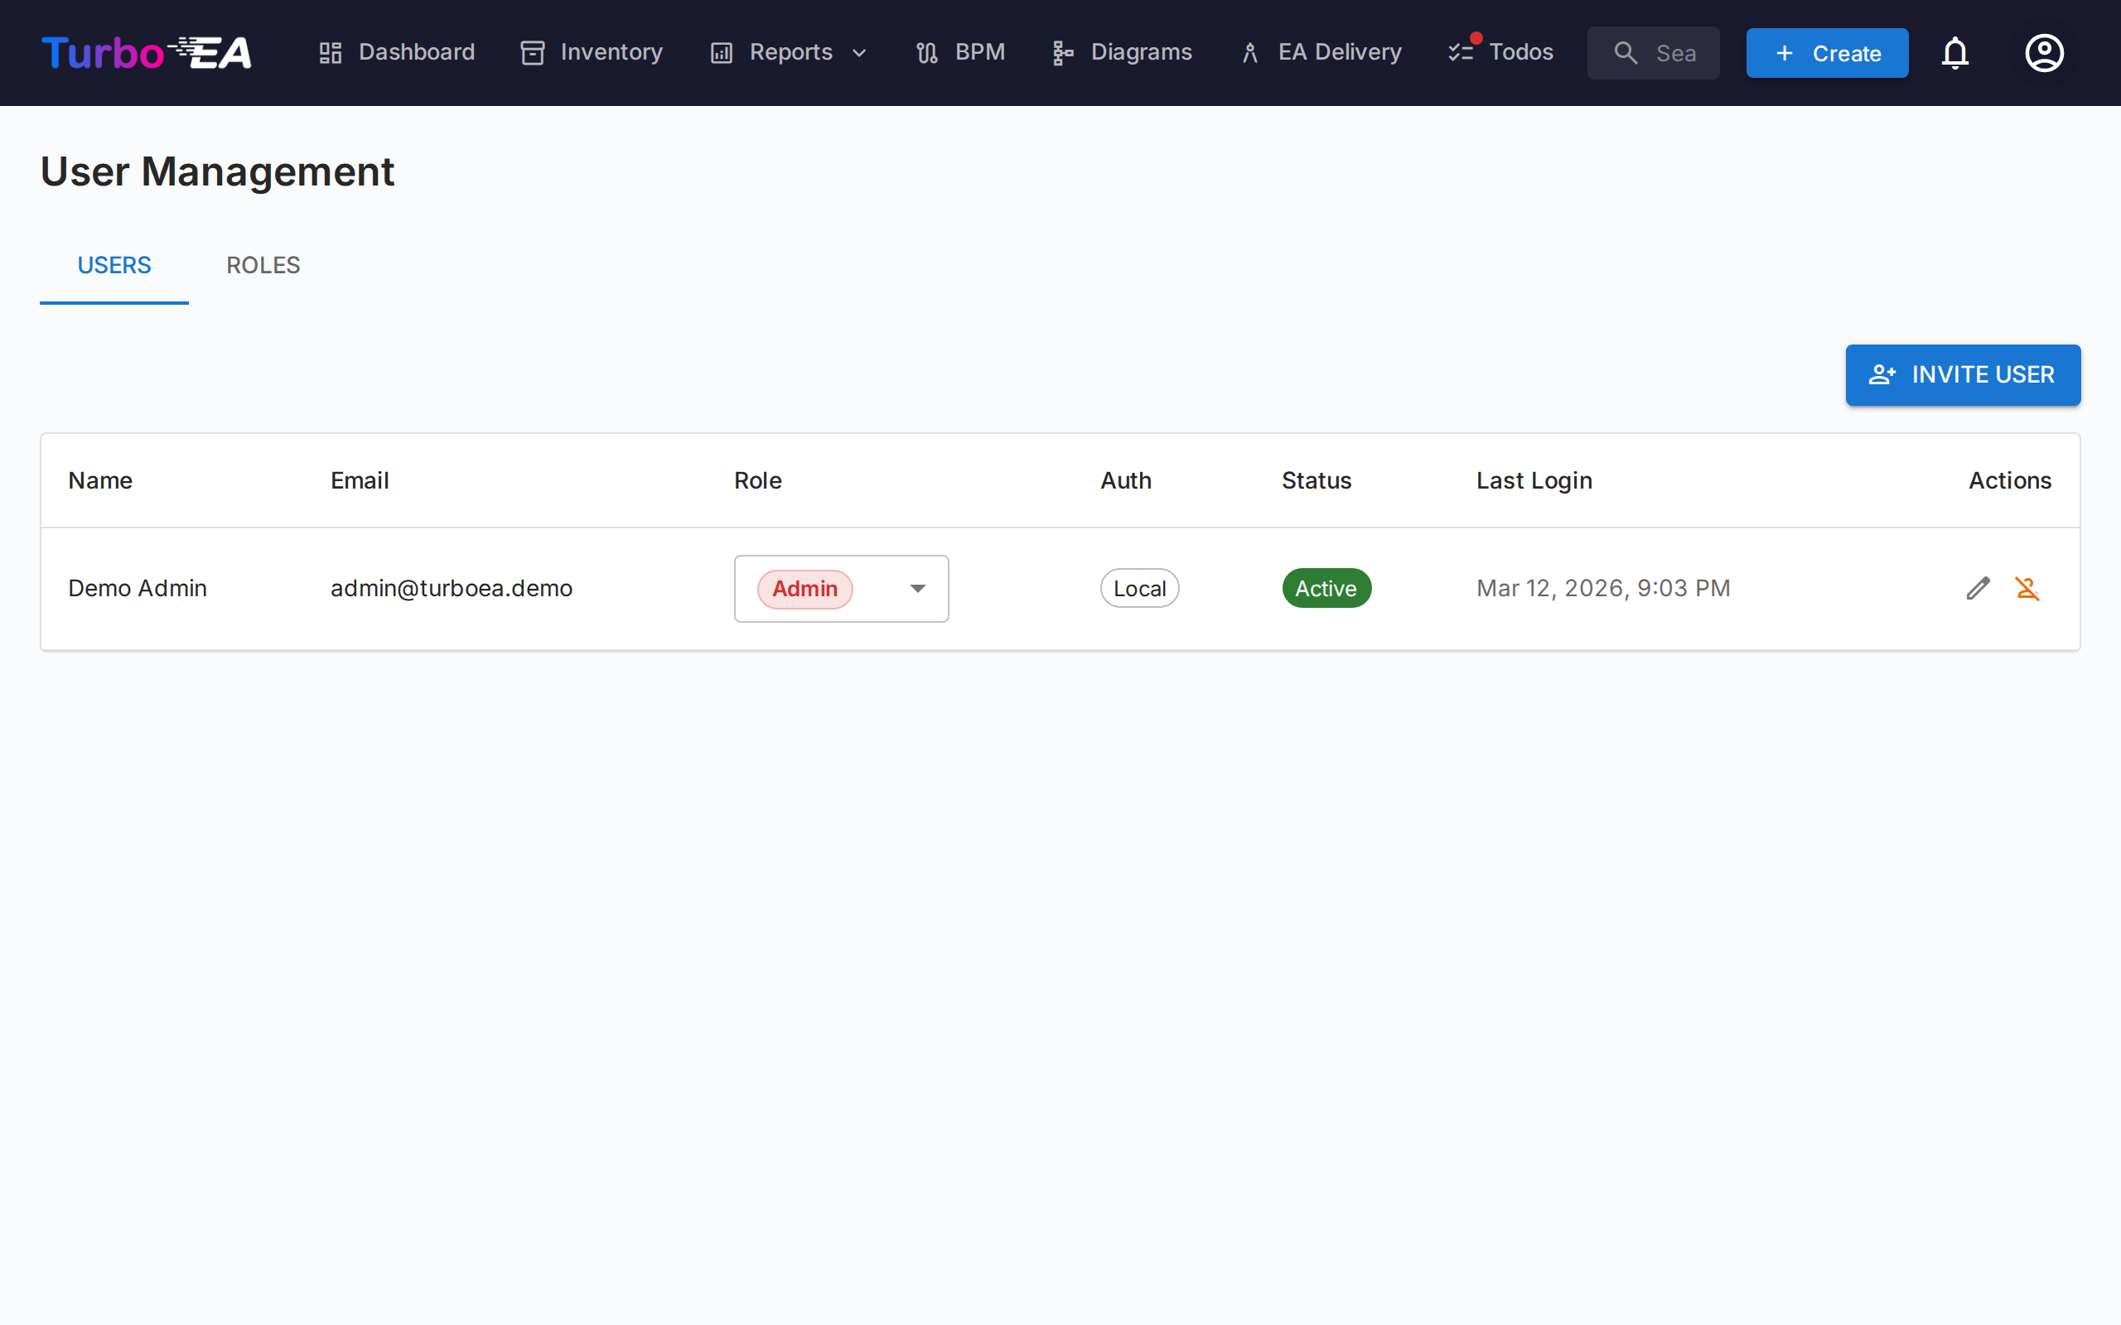2121x1325 pixels.
Task: Switch to the ROLES tab
Action: point(263,265)
